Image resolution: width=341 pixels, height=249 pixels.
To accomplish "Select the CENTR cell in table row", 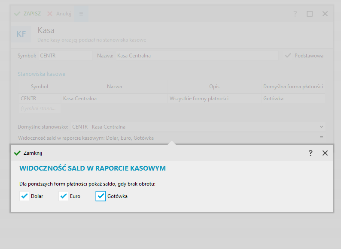I will 40,99.
